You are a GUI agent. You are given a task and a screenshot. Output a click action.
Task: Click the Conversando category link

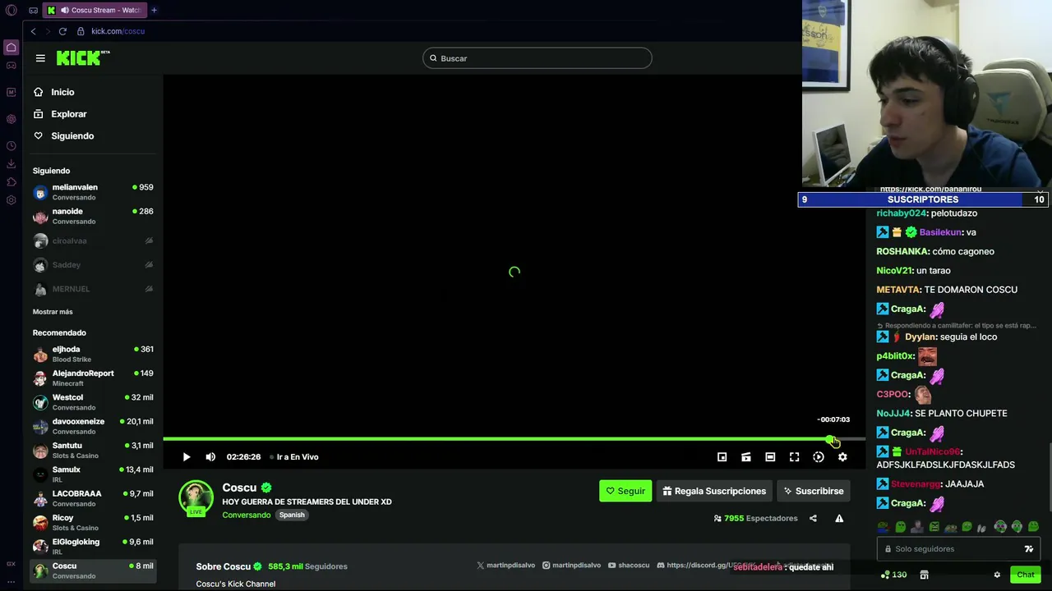click(x=246, y=515)
